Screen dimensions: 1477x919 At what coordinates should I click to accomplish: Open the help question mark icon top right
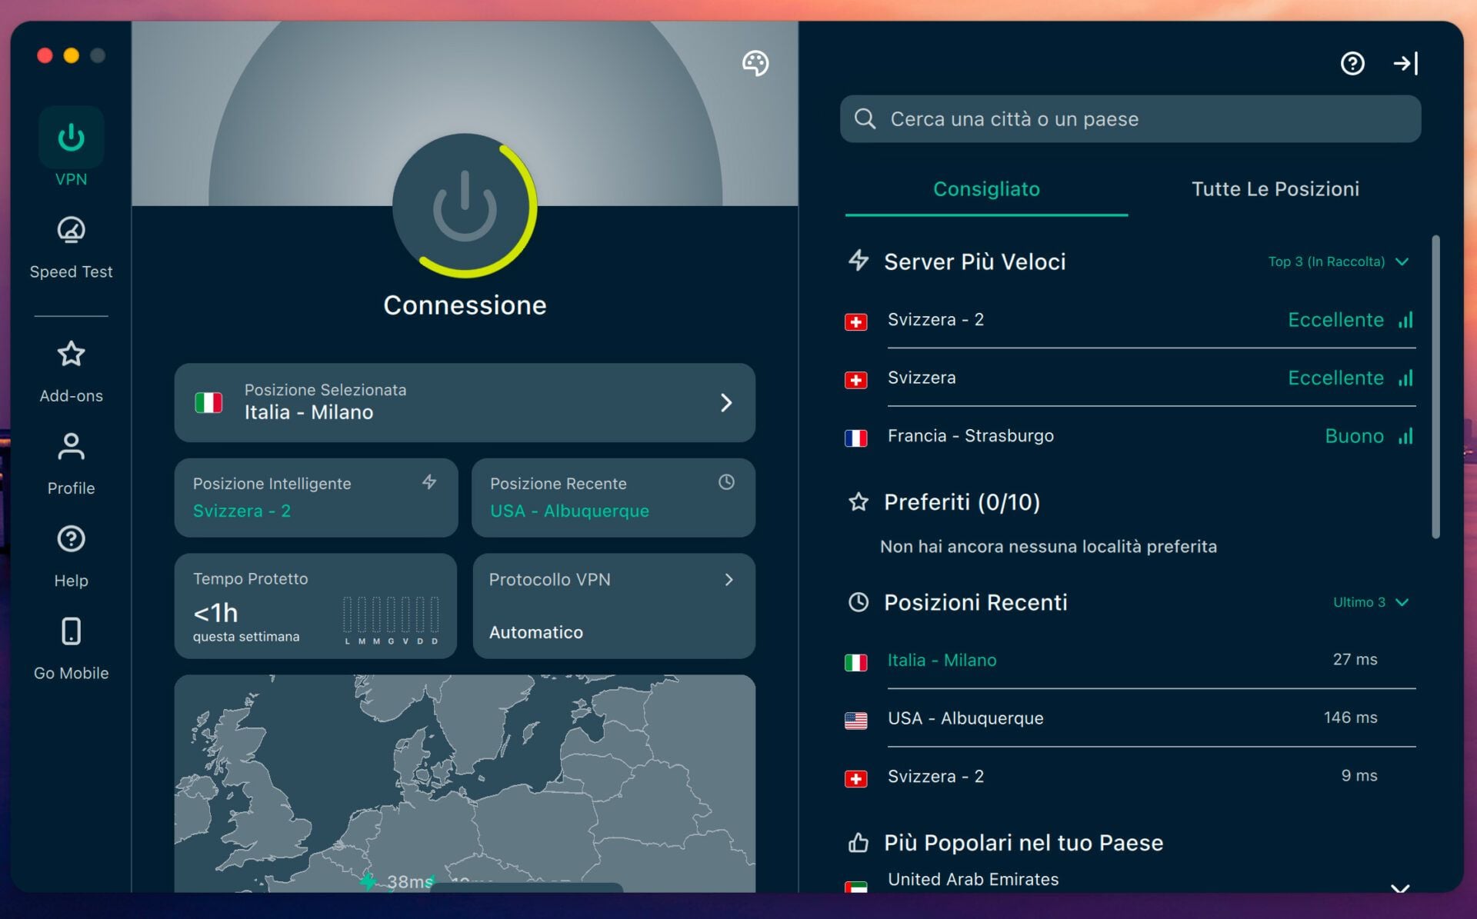coord(1352,63)
